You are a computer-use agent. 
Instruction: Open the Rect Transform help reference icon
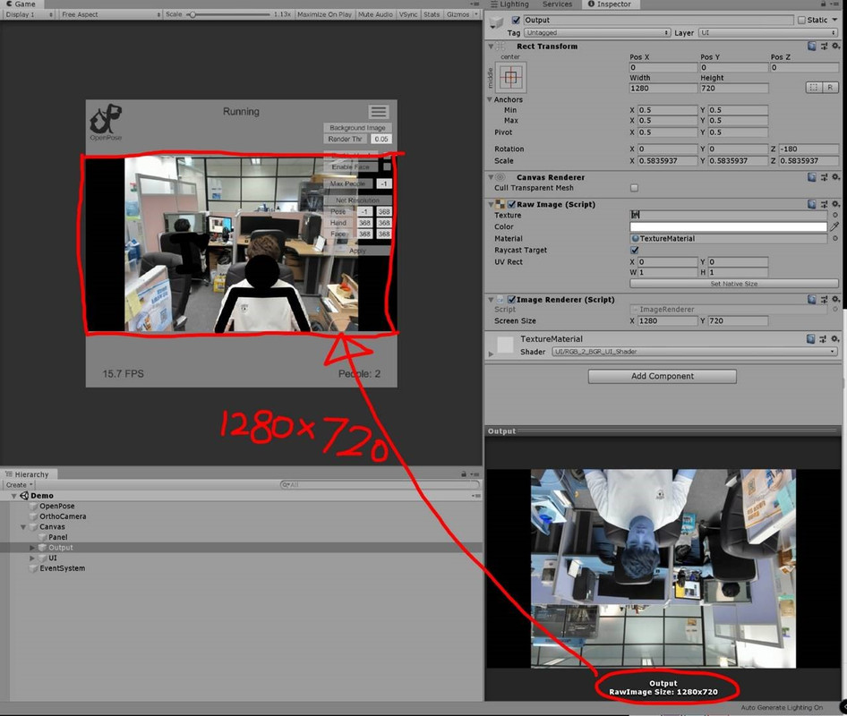(811, 46)
